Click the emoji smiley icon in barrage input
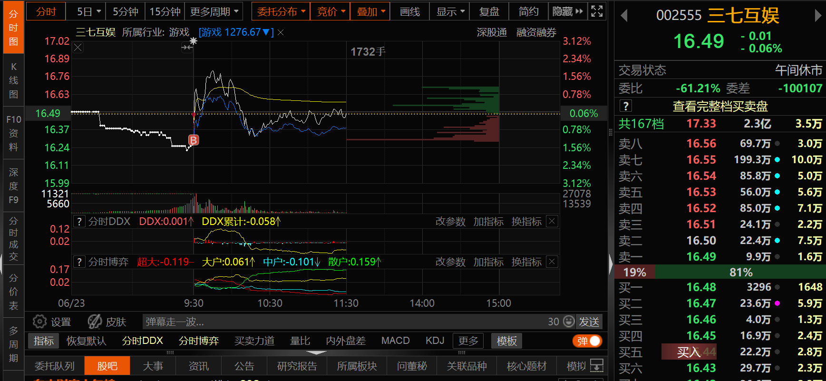The image size is (826, 381). coord(569,322)
